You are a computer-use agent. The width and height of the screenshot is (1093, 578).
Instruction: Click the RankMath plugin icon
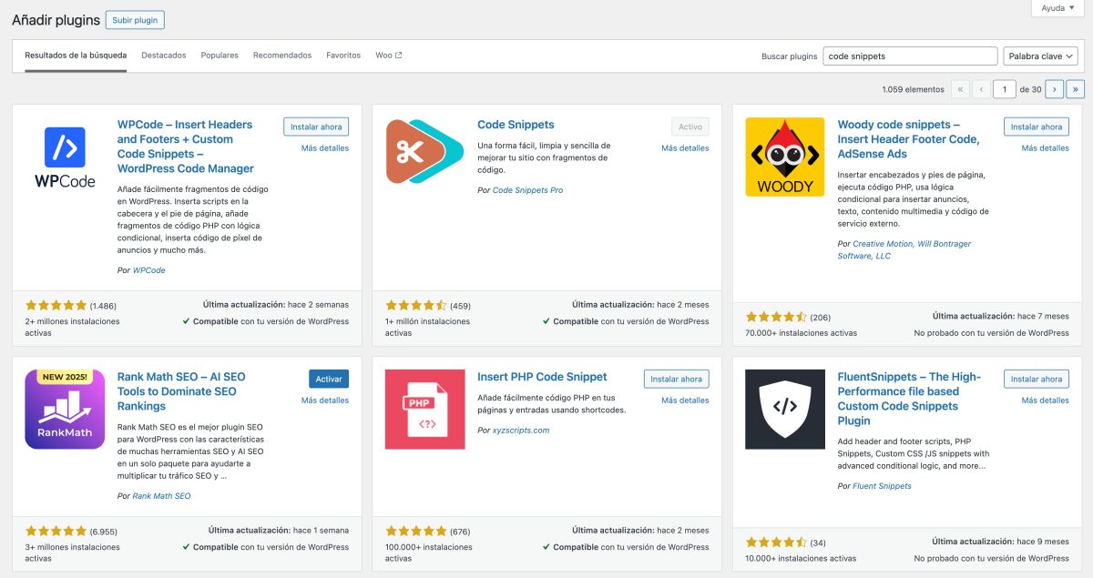65,409
